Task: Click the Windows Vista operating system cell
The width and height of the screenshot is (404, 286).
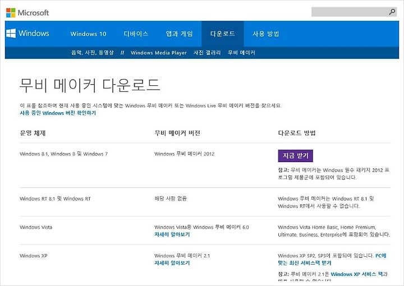Action: [36, 227]
